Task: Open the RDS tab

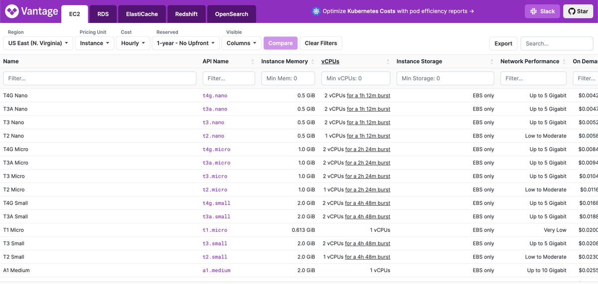Action: point(103,14)
